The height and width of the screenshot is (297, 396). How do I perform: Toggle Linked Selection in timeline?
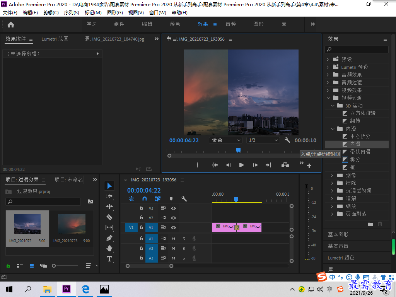pyautogui.click(x=158, y=199)
